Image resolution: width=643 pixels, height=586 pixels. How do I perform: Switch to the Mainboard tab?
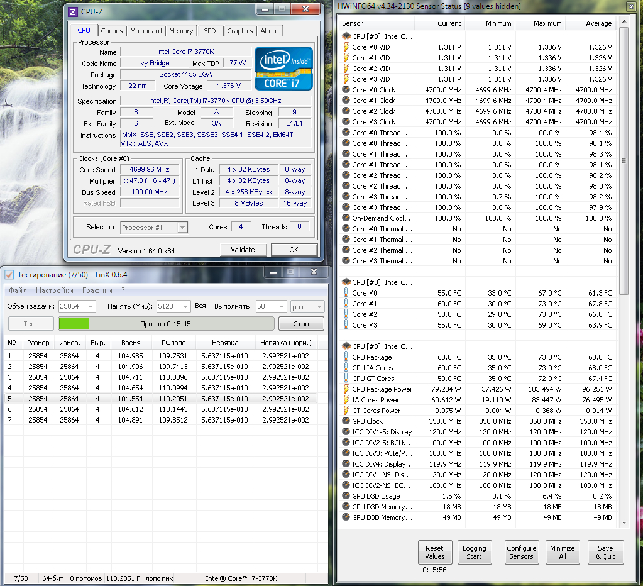(x=146, y=31)
